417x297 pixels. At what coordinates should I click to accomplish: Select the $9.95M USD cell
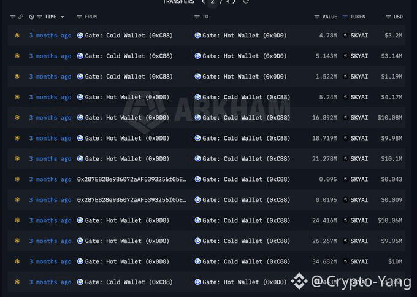(391, 241)
